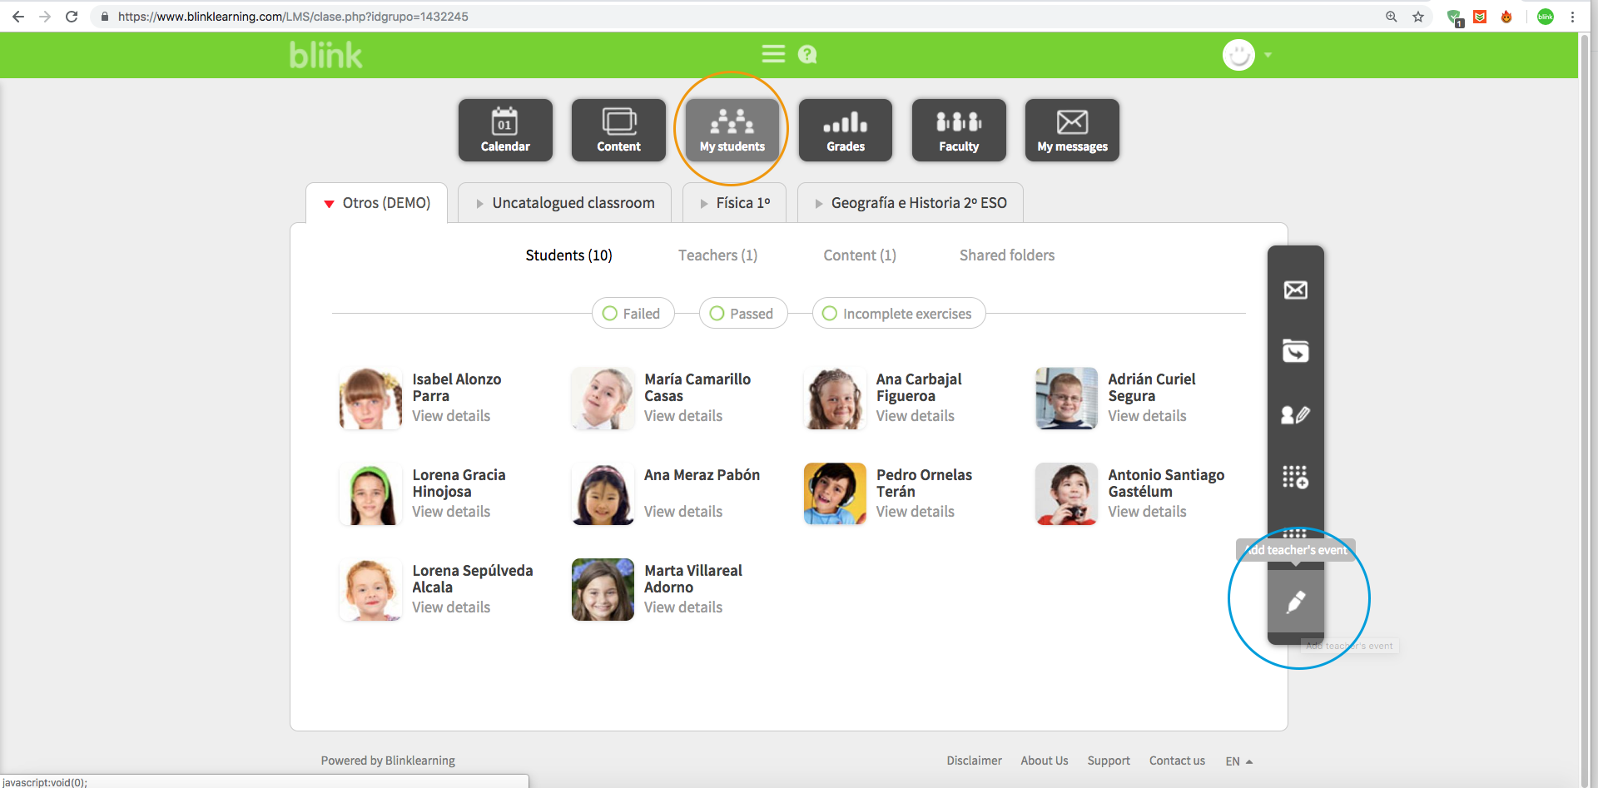Open the Calendar section
This screenshot has width=1598, height=788.
point(505,130)
